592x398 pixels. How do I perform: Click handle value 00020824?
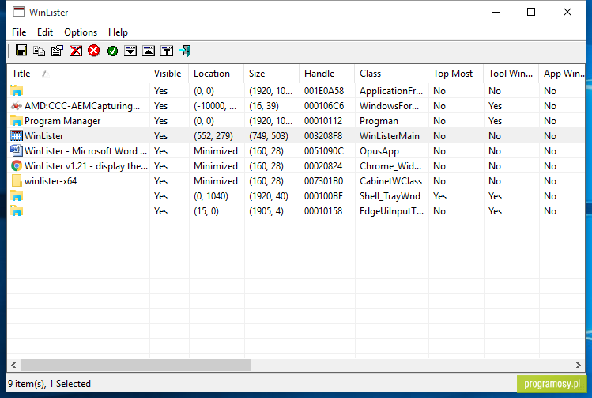click(x=323, y=166)
